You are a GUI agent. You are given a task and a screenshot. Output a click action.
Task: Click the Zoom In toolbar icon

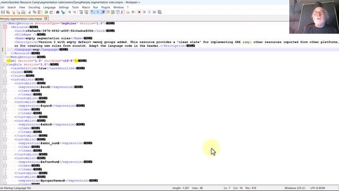[69, 12]
